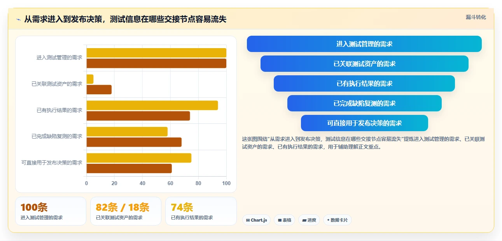Click brown bar for 已关联测试资产的需求
Image resolution: width=502 pixels, height=241 pixels.
pyautogui.click(x=99, y=90)
